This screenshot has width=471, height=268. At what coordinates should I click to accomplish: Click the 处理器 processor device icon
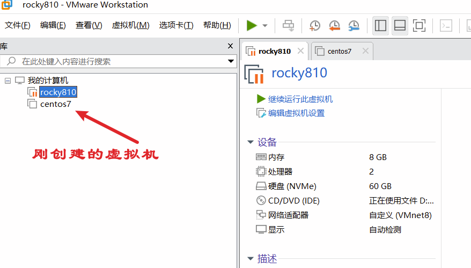261,171
